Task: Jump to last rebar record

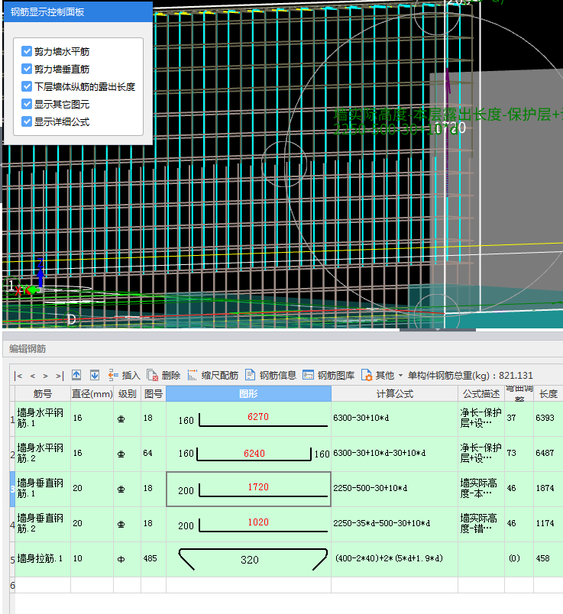Action: [59, 376]
